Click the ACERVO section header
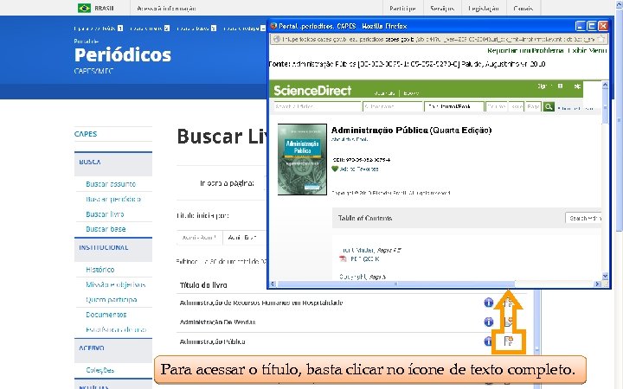Viewport: 623px width, 389px height. coord(113,350)
